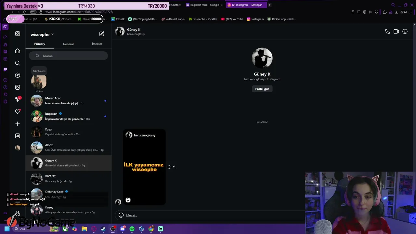Click the Instagram logo icon in sidebar
The width and height of the screenshot is (416, 234).
[x=18, y=33]
